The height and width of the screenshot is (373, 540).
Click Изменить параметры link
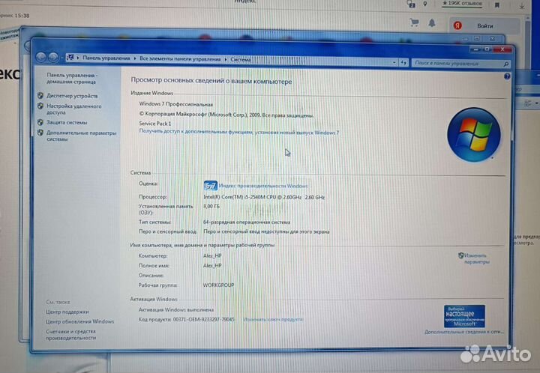point(476,258)
